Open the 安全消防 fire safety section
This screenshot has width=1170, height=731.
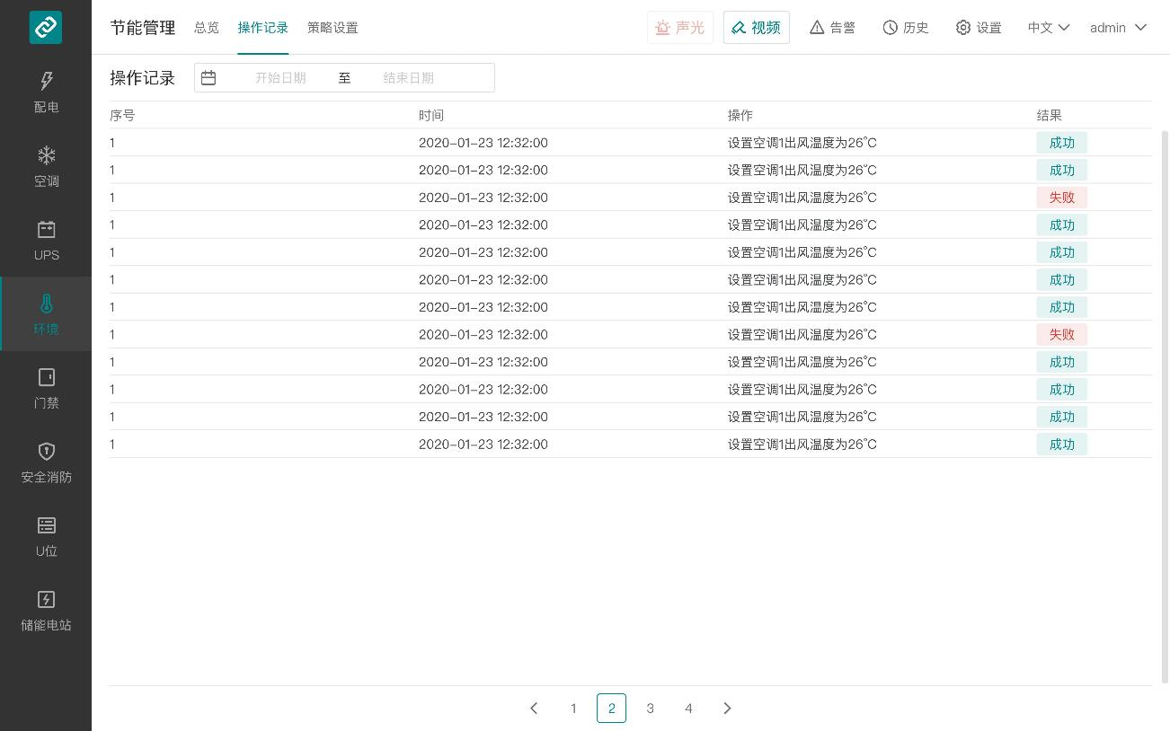point(46,462)
